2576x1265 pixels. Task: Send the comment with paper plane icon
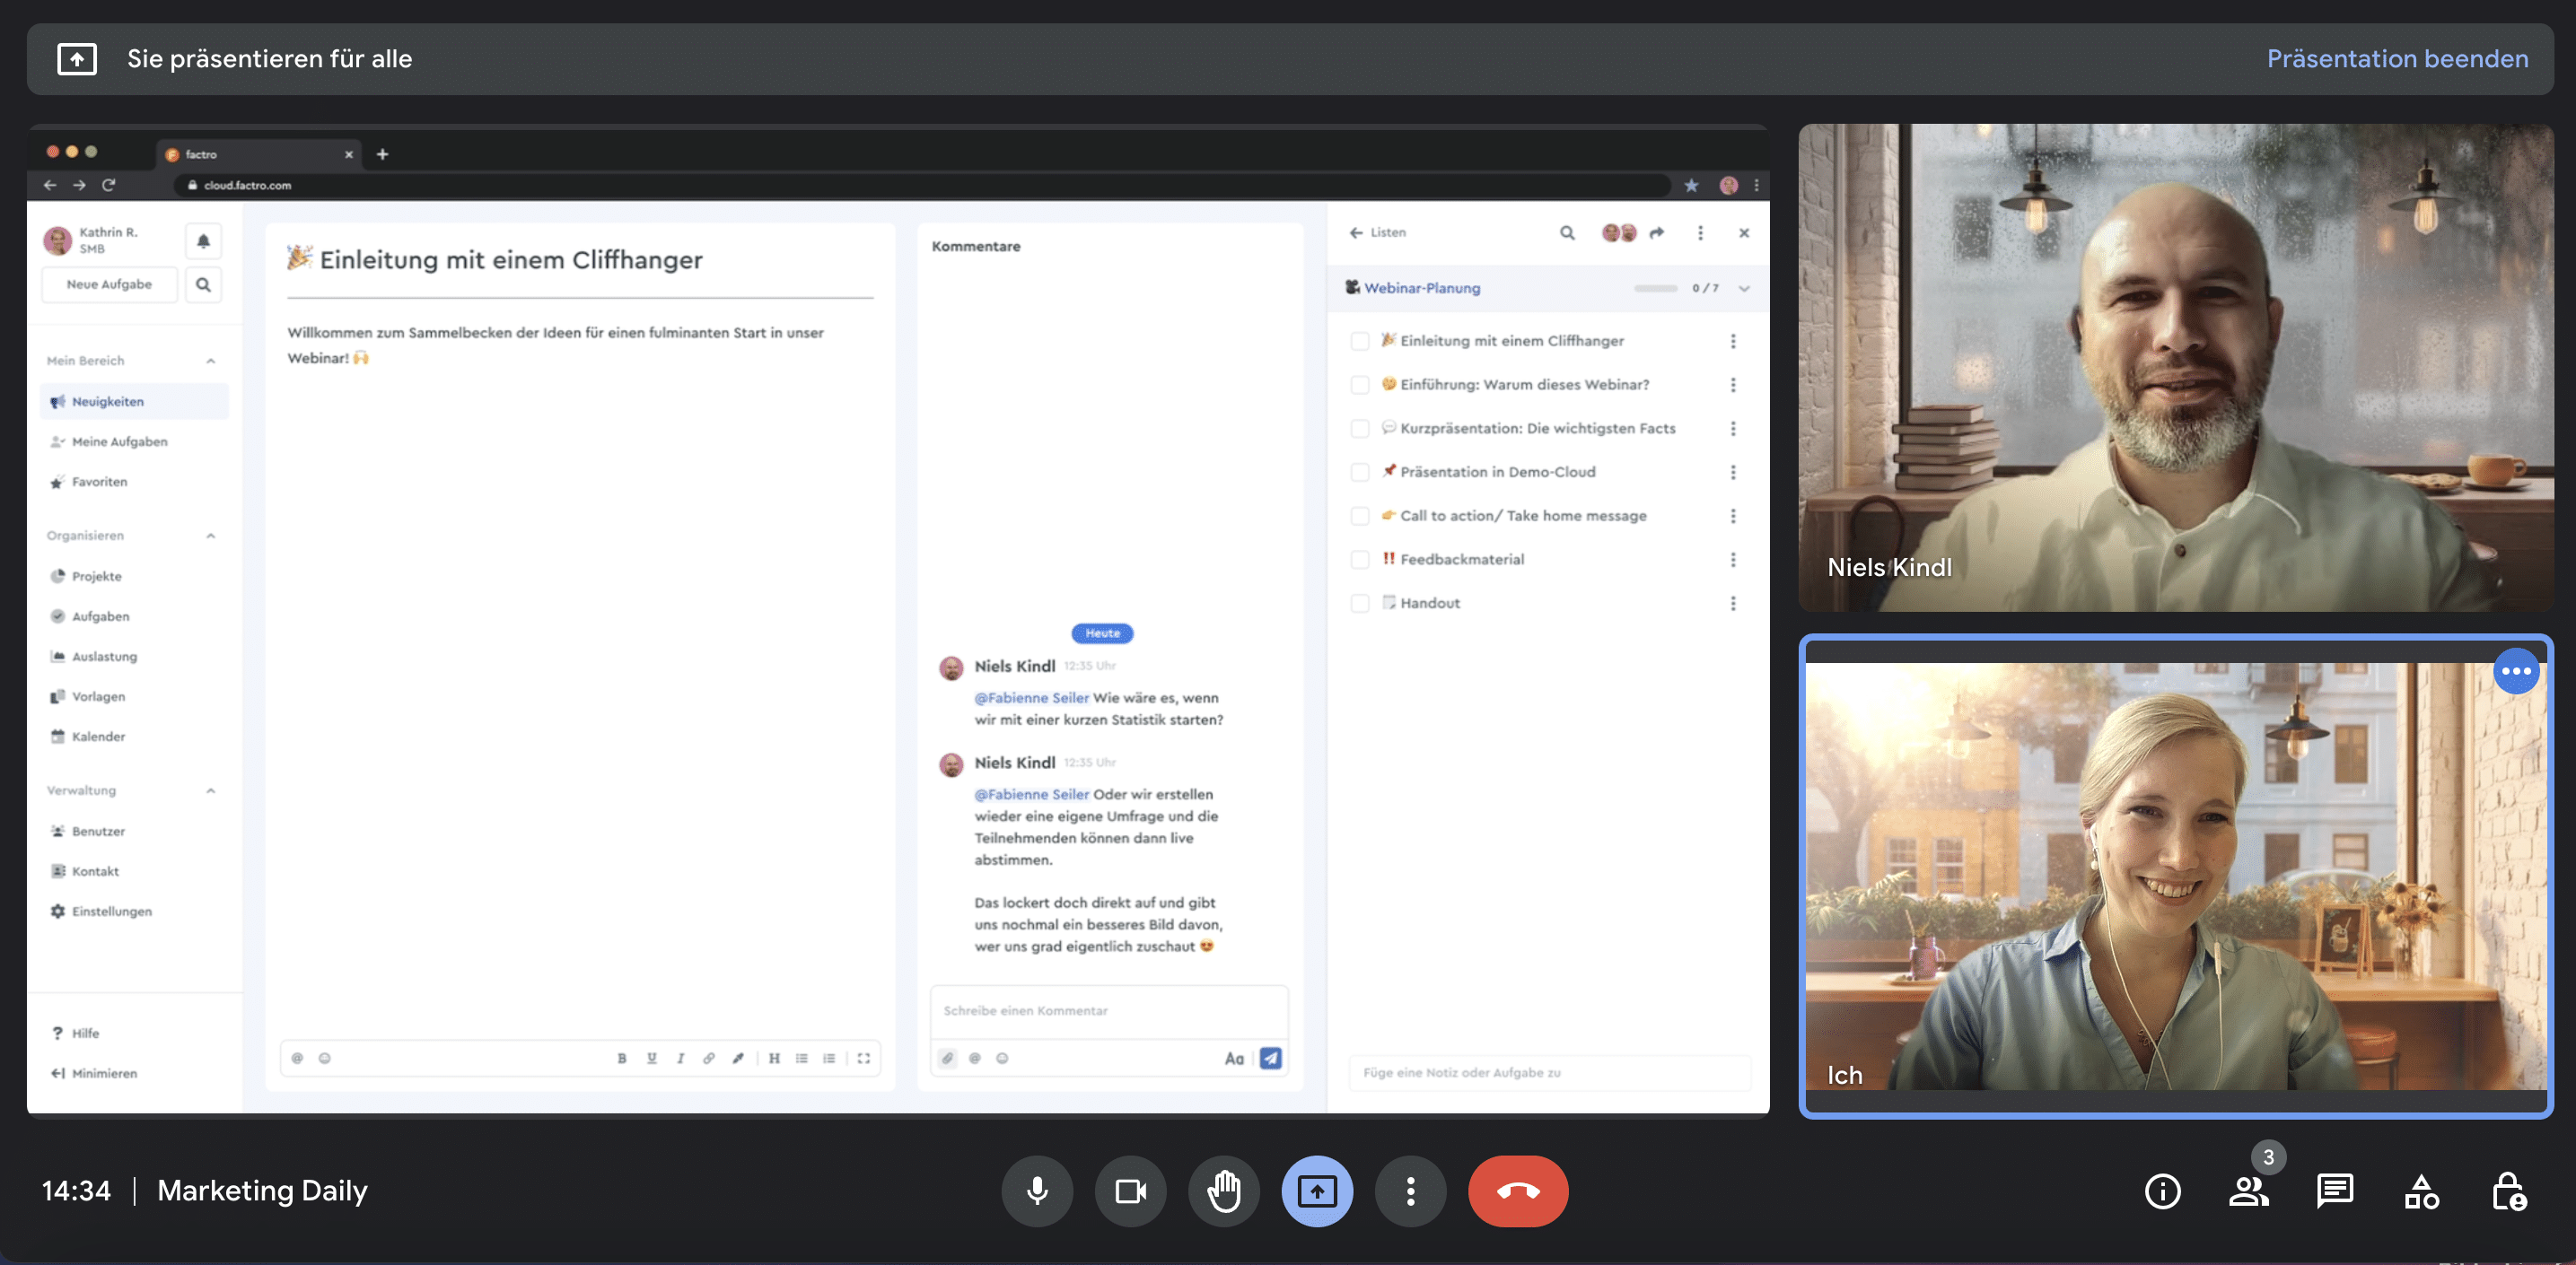(1270, 1057)
